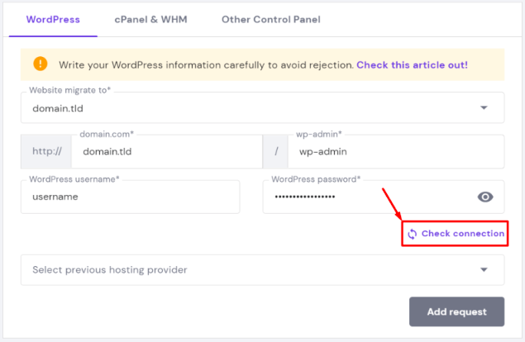The height and width of the screenshot is (342, 525).
Task: Switch to the WordPress tab
Action: click(53, 19)
